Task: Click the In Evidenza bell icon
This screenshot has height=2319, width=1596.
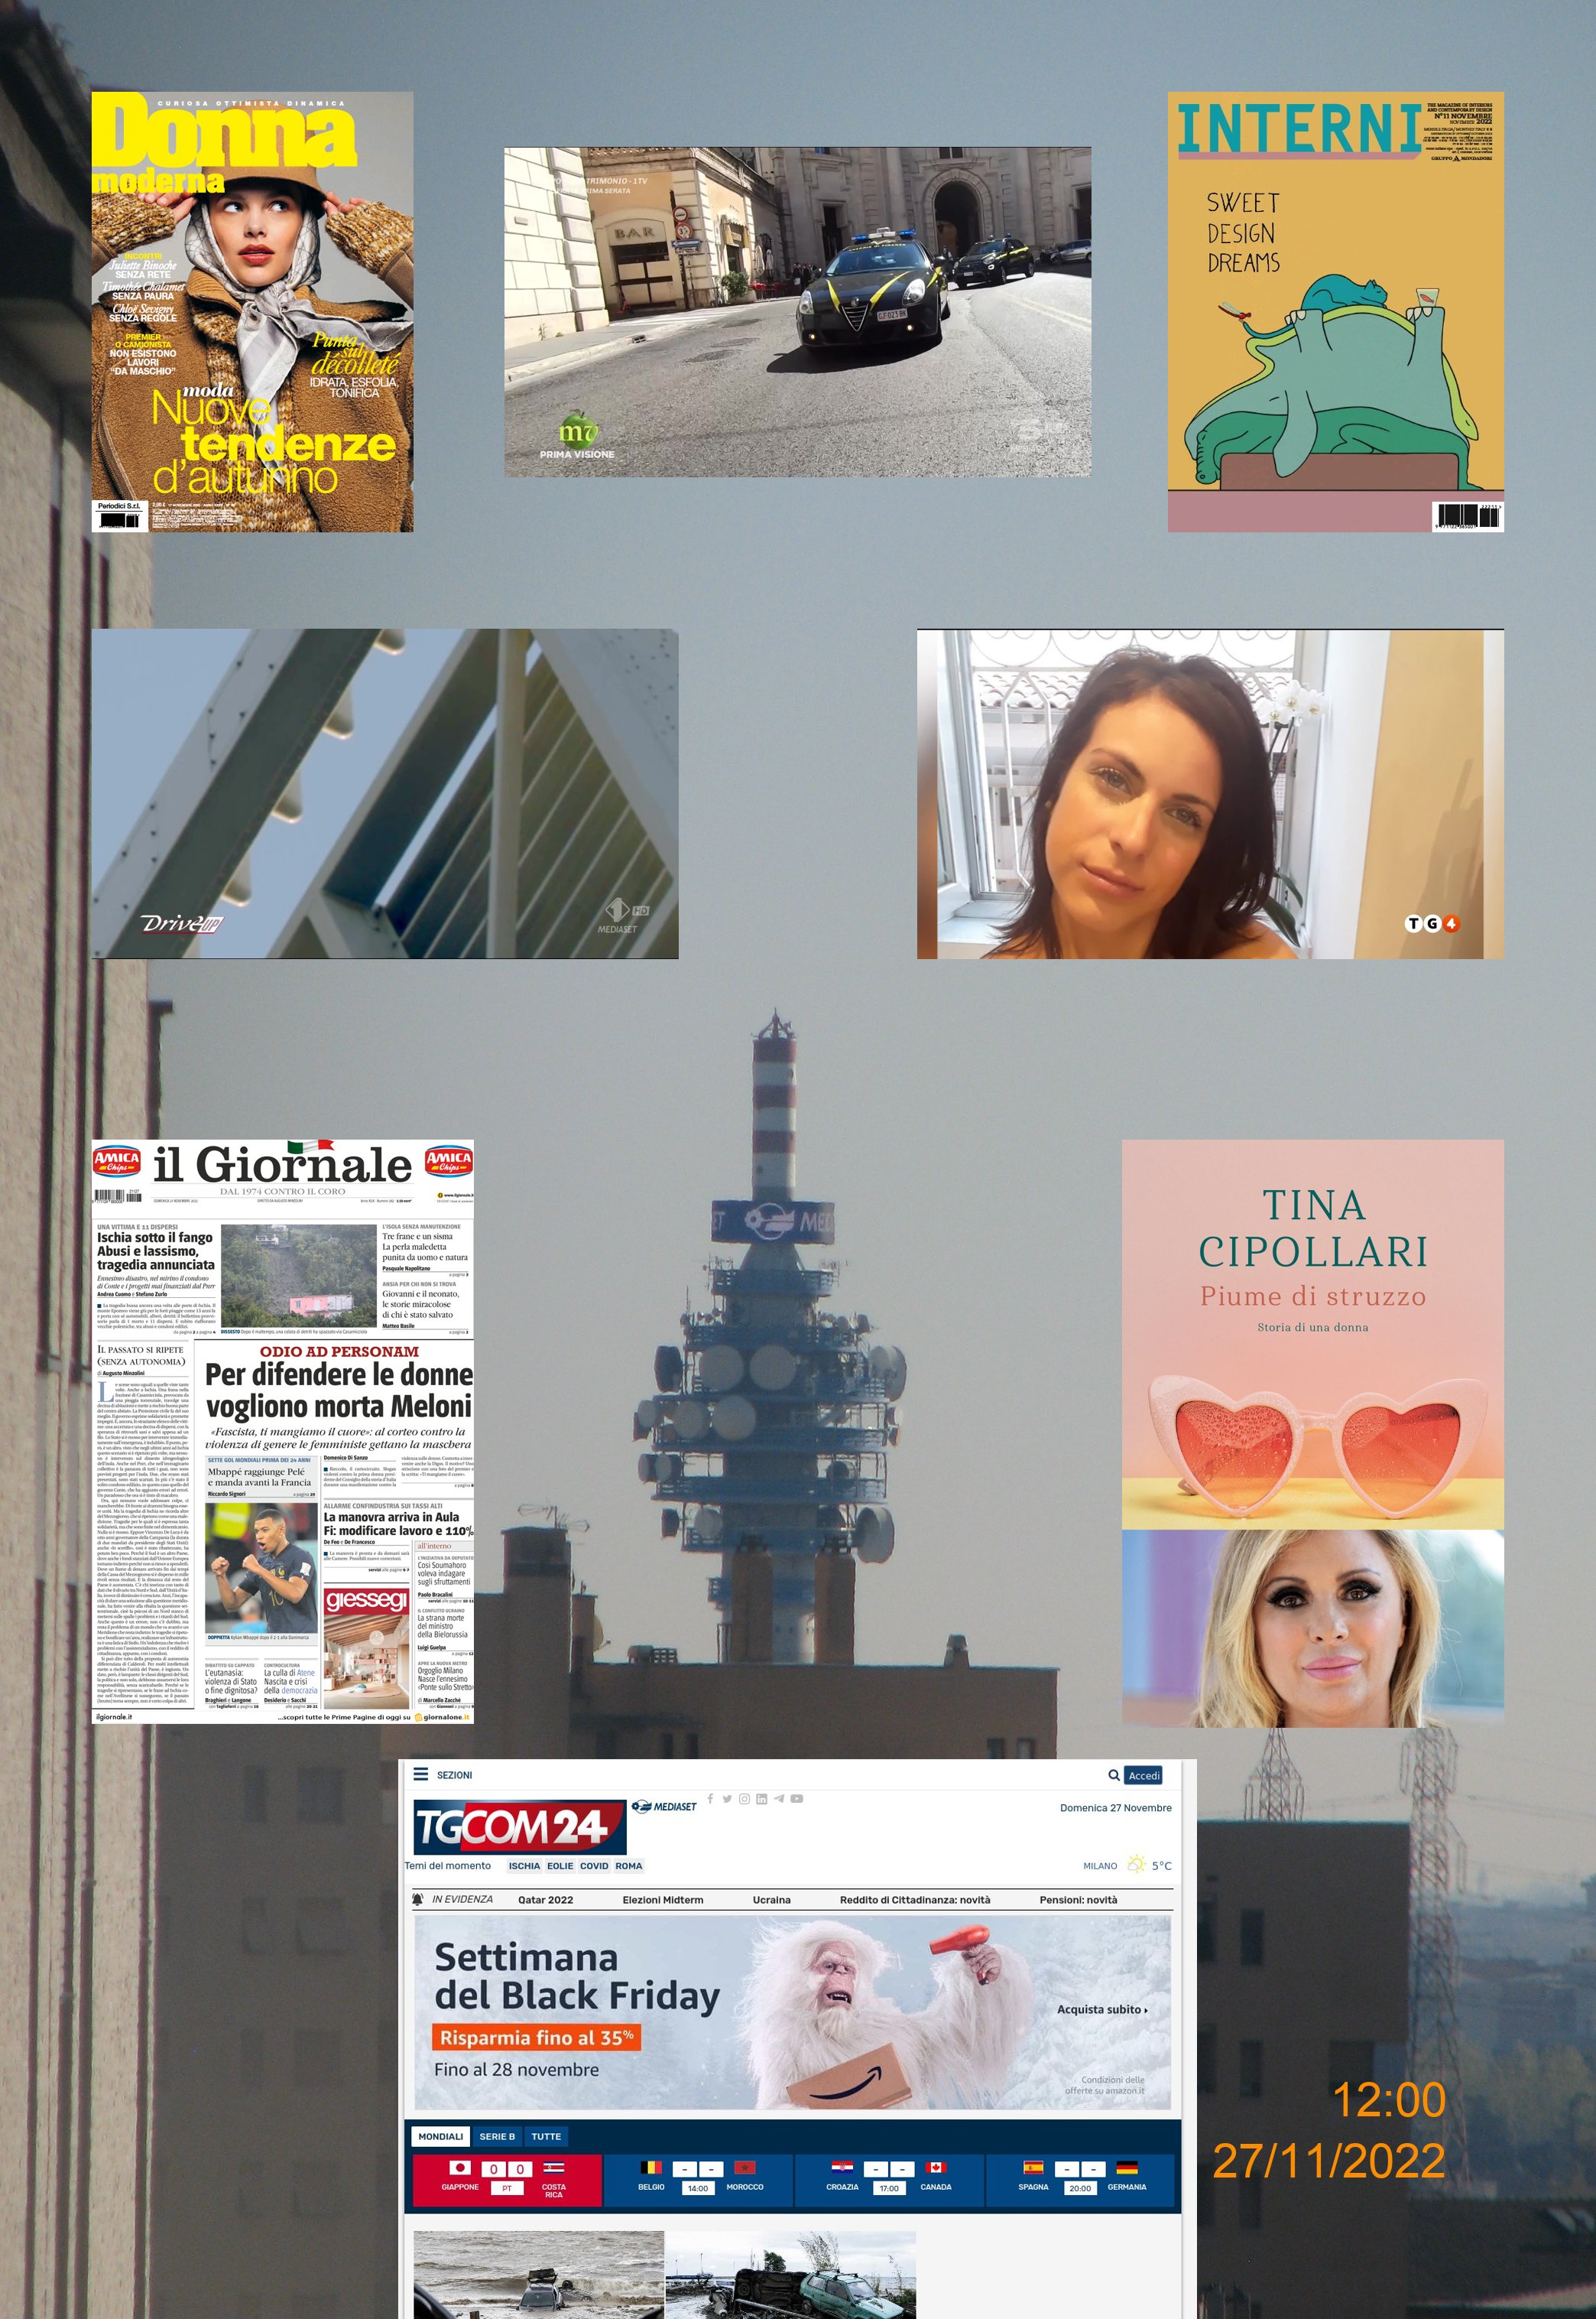Action: coord(418,1900)
